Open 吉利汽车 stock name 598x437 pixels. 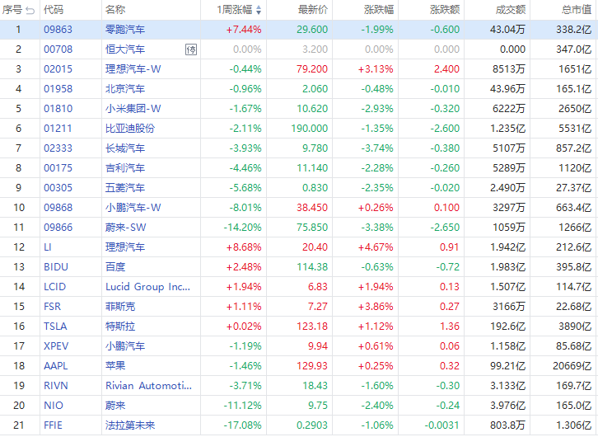(125, 168)
